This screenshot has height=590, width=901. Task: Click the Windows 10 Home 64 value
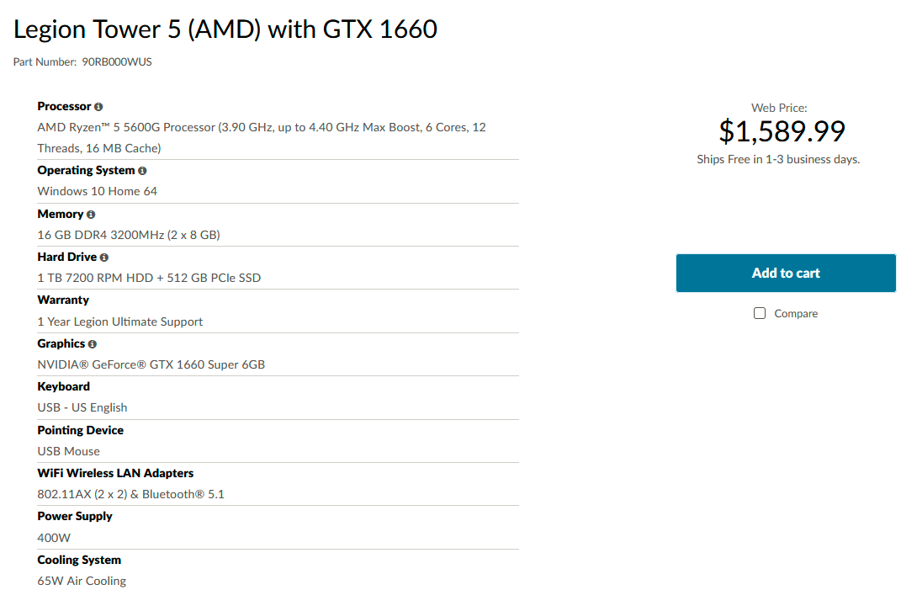click(x=97, y=192)
